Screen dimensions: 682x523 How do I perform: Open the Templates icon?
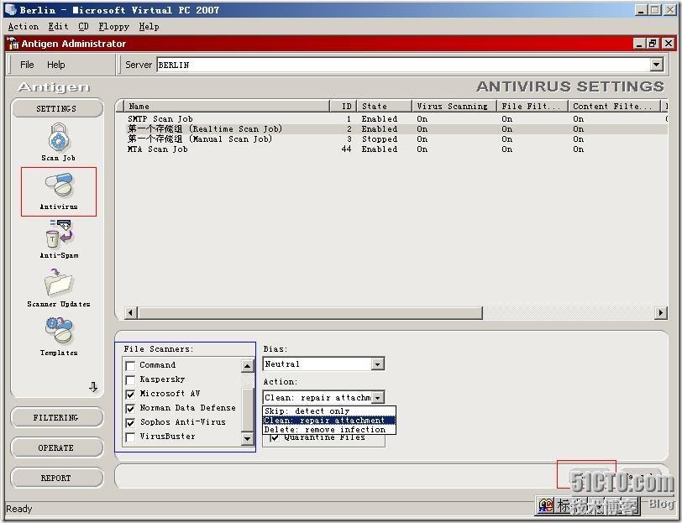[x=59, y=330]
